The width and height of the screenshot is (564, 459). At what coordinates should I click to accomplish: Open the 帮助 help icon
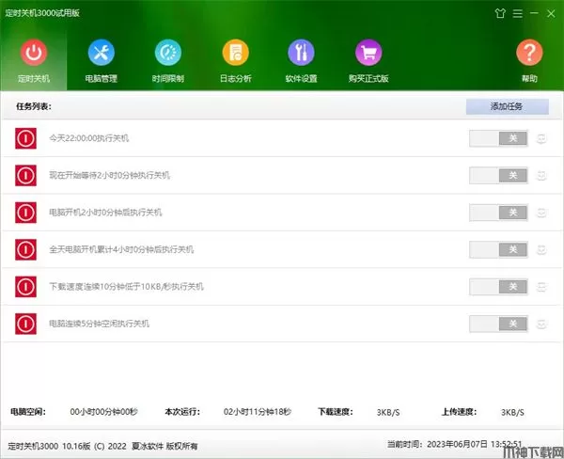(529, 61)
